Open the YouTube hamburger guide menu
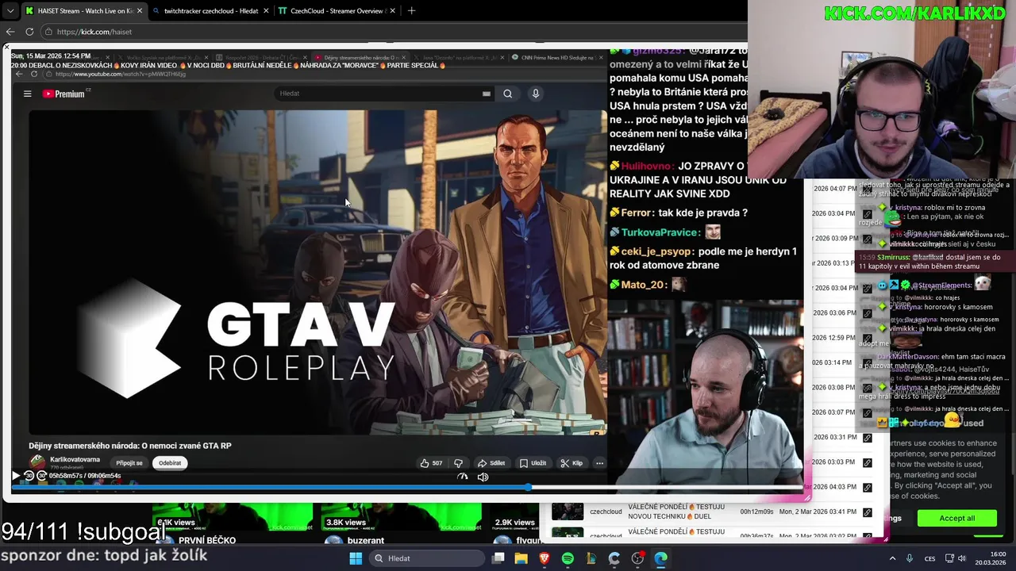 [27, 94]
